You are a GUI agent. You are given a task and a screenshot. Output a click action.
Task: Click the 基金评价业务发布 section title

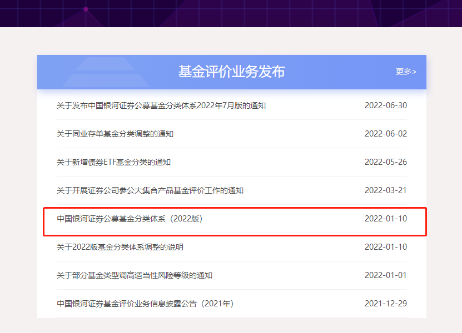click(x=232, y=72)
